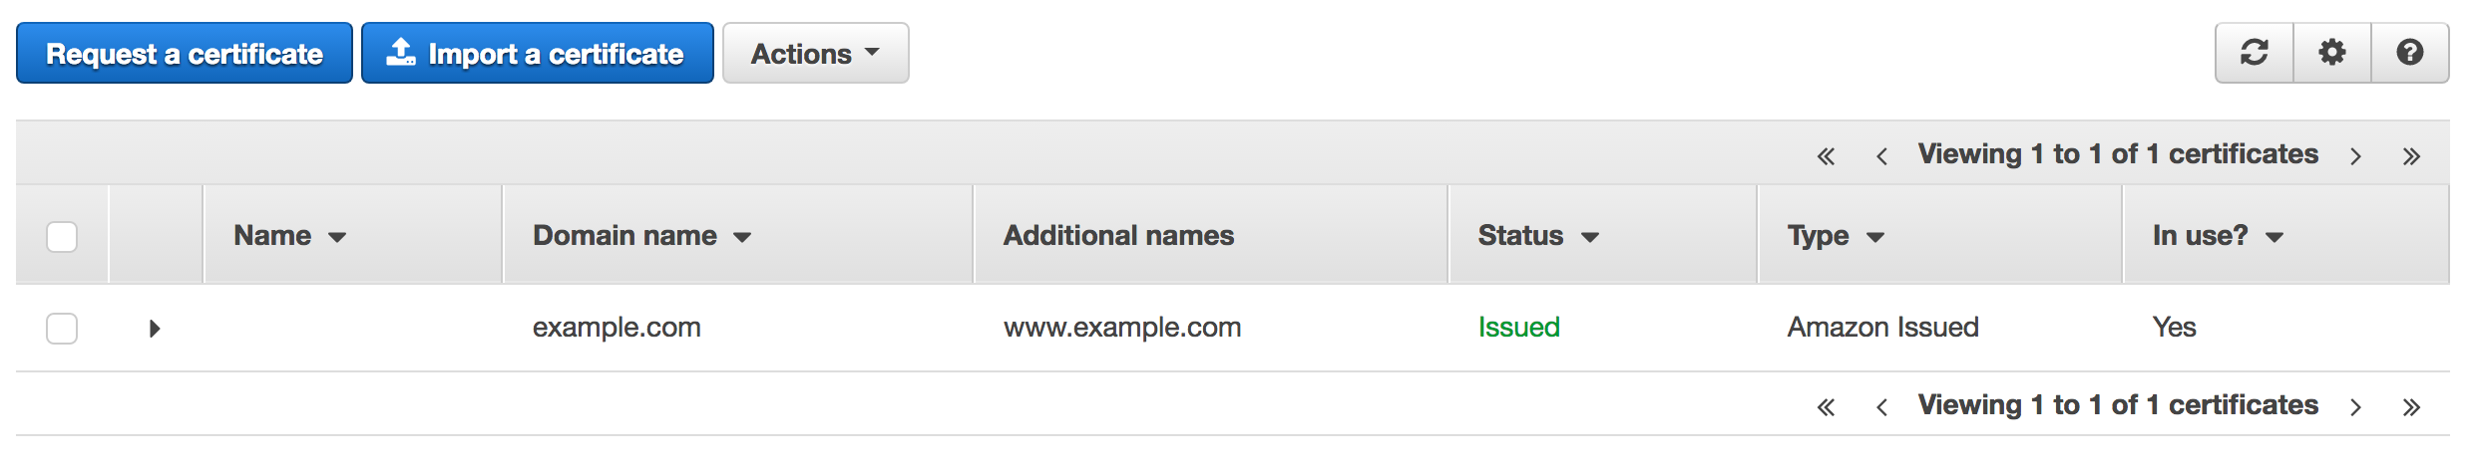Sort by the In use? column

[2217, 236]
